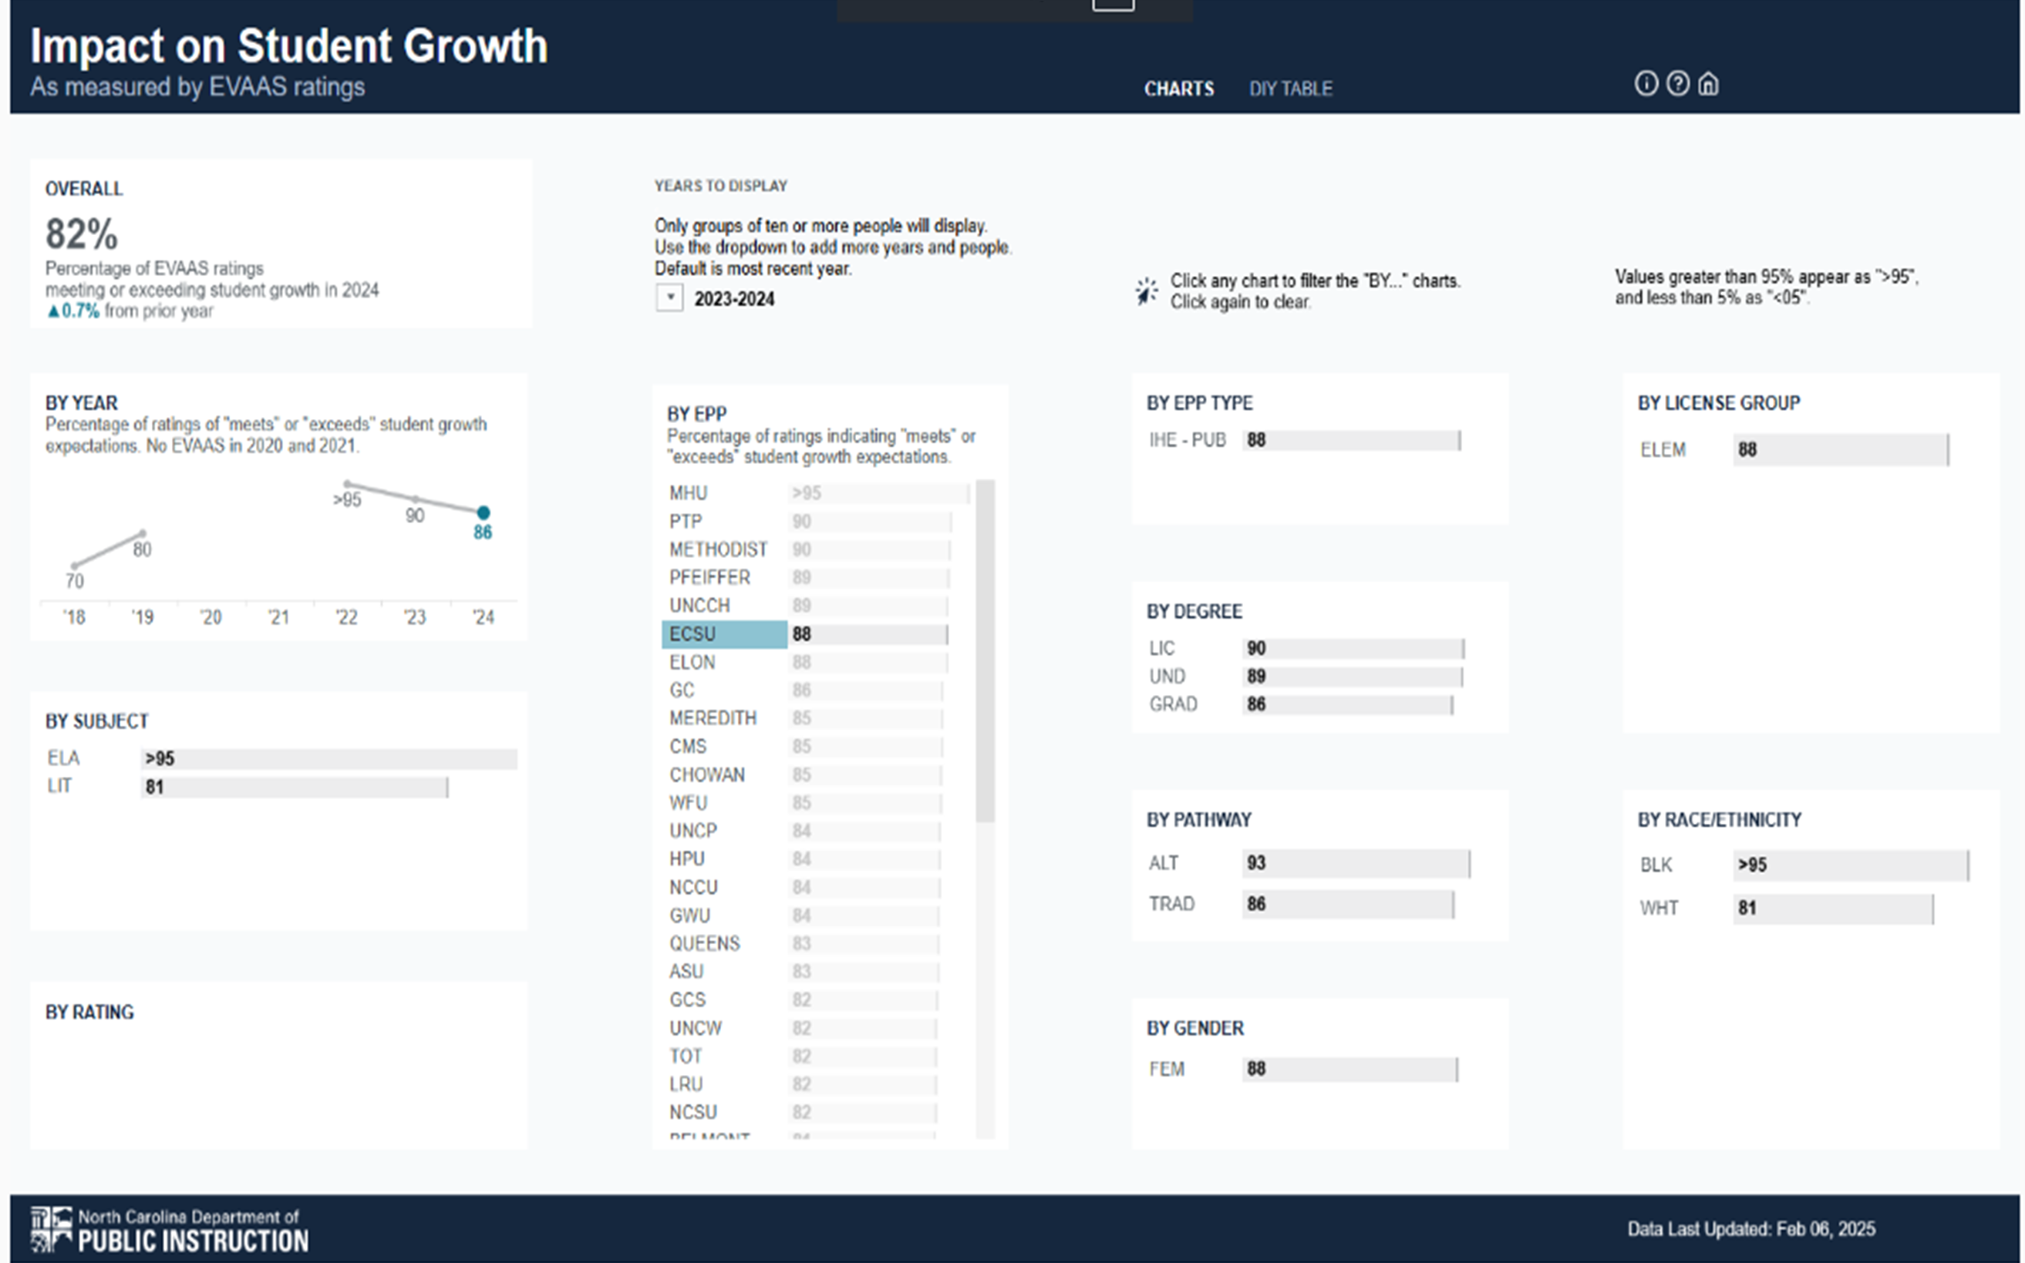Click the ELEM license group bar

point(1839,449)
